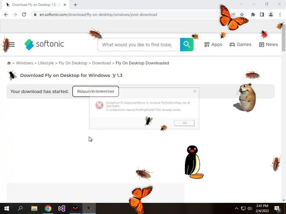Viewport: 286px width, 214px height.
Task: Go to Fly On Desktop breadcrumb
Action: pyautogui.click(x=73, y=63)
